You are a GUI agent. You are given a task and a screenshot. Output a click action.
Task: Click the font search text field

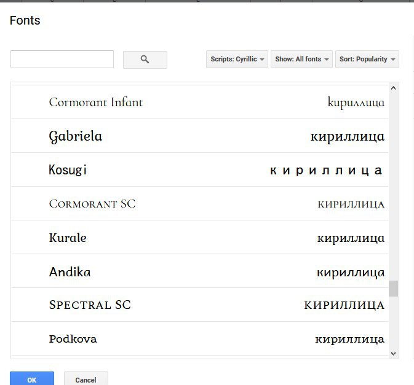pos(62,60)
